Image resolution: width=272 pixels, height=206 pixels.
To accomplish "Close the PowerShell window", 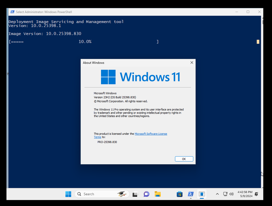I will [x=259, y=12].
